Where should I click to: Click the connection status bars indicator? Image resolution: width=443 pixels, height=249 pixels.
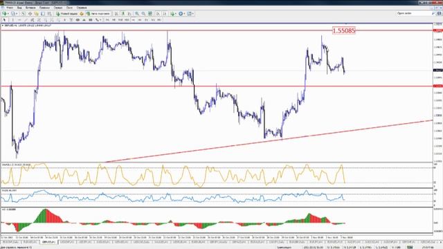tap(410, 248)
